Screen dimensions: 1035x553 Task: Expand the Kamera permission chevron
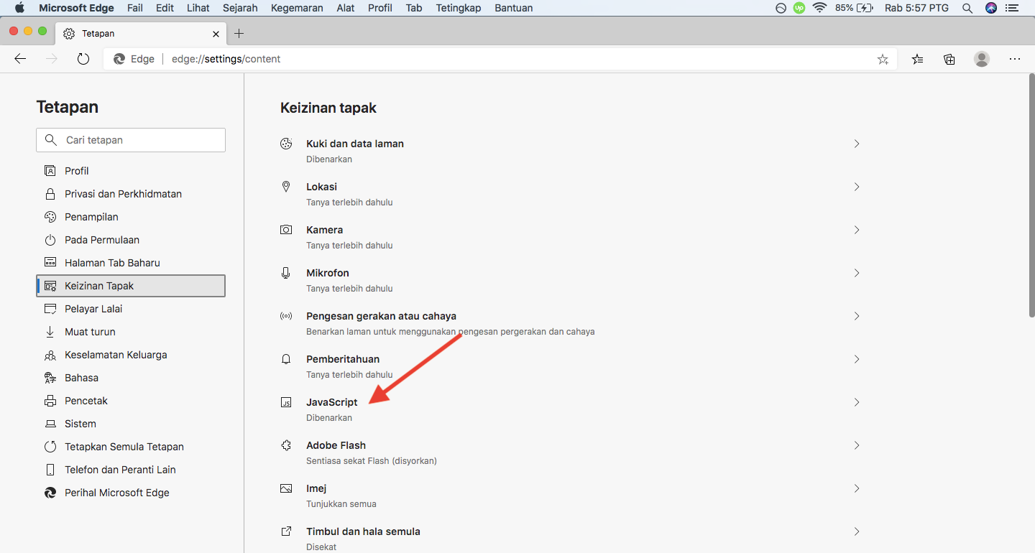pyautogui.click(x=857, y=230)
